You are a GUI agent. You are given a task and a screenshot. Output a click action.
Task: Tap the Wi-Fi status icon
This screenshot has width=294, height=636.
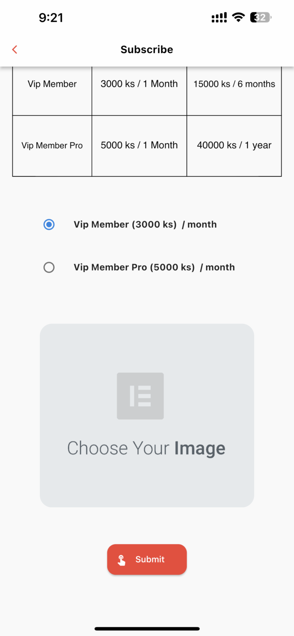coord(238,17)
